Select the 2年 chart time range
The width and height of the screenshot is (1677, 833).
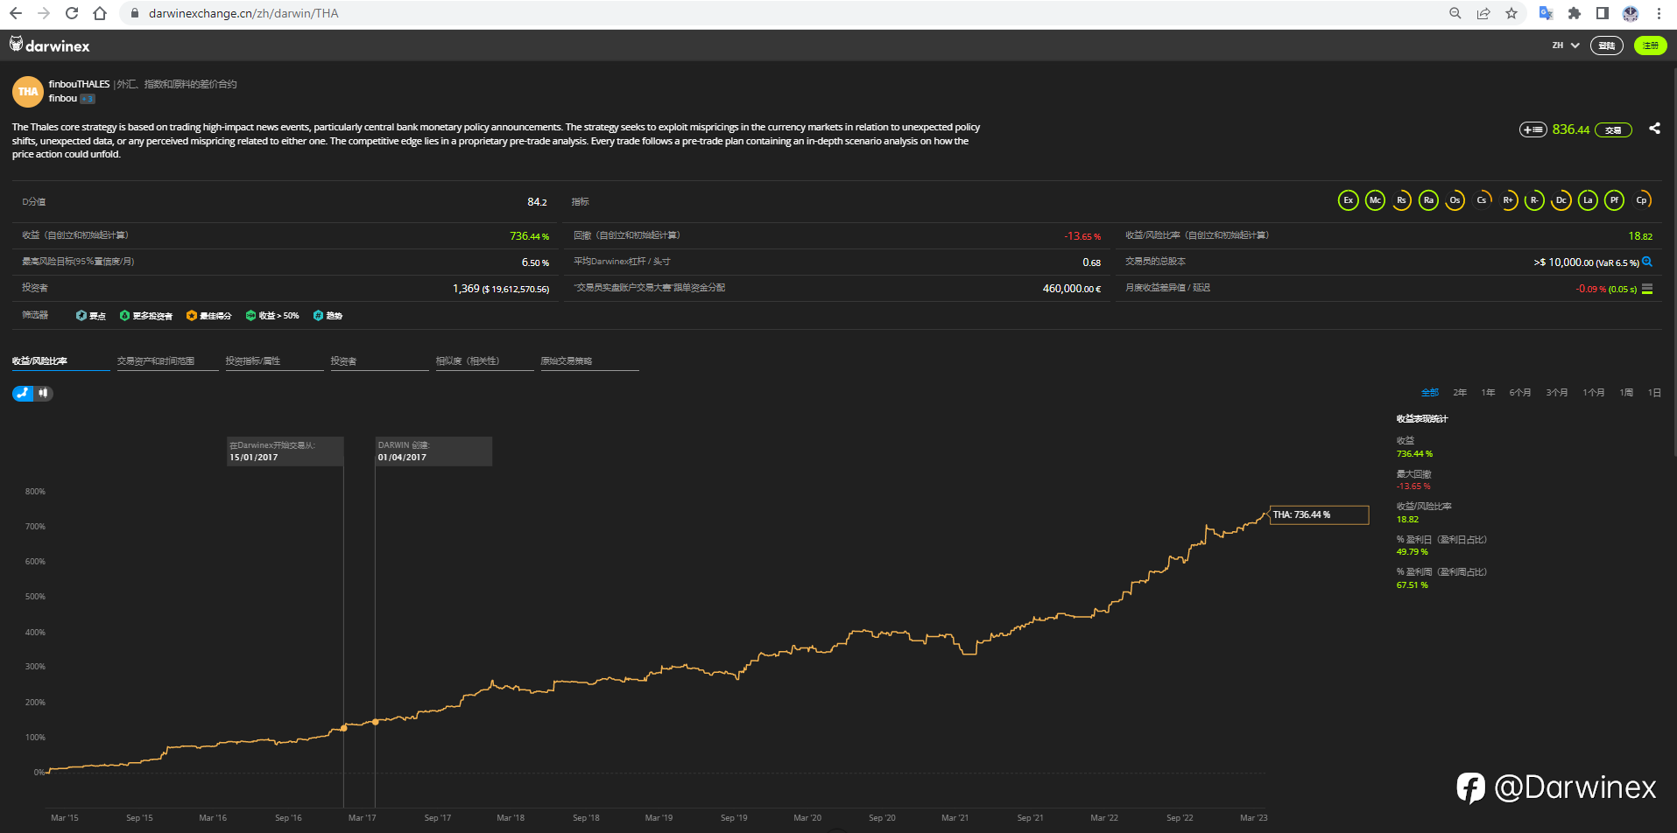click(1460, 393)
